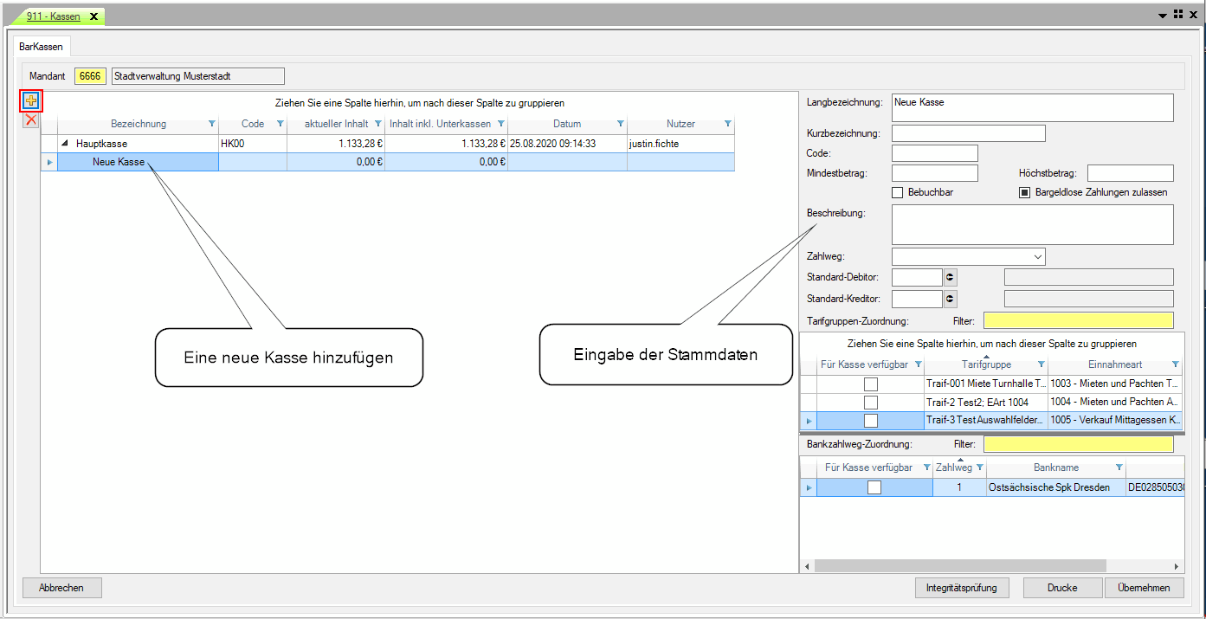The height and width of the screenshot is (619, 1206).
Task: Click the Integritätsprüfung button
Action: [x=962, y=588]
